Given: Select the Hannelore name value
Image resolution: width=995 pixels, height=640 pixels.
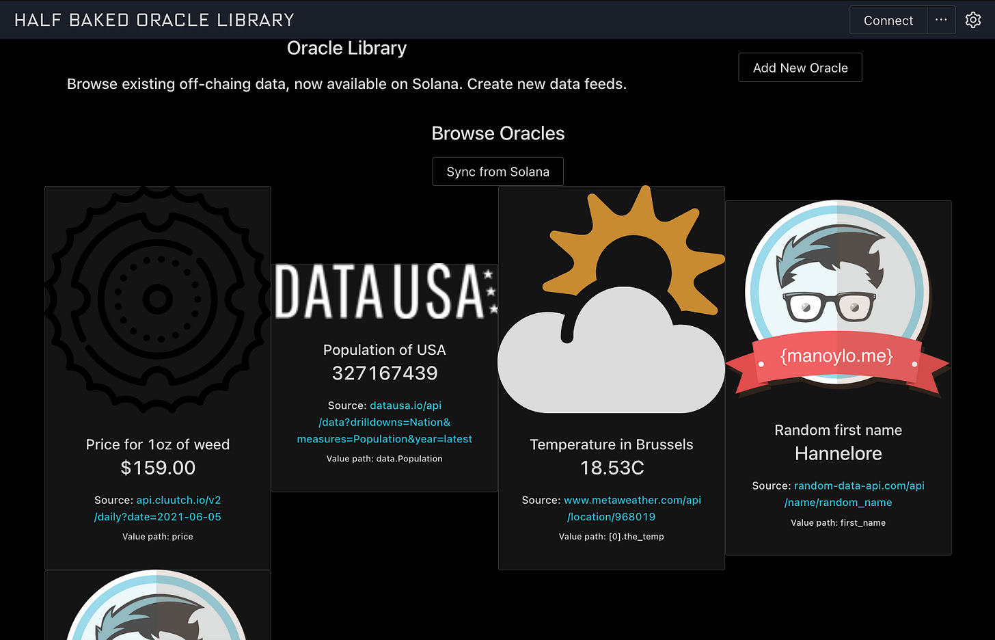Looking at the screenshot, I should [839, 453].
